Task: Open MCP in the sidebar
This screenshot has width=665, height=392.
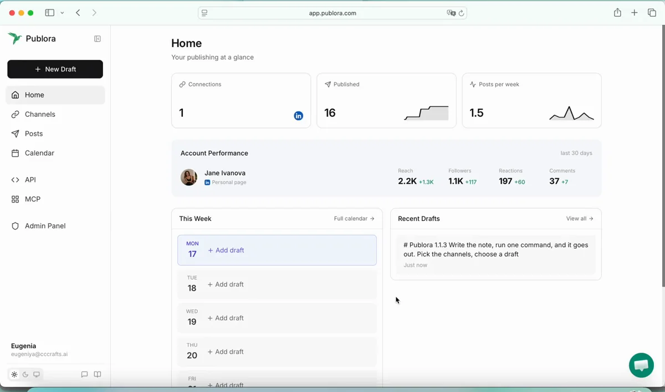Action: (x=55, y=199)
